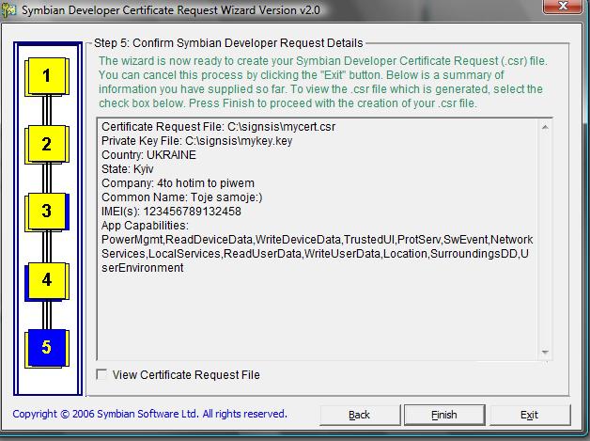This screenshot has width=590, height=441.
Task: Click the App Capabilities list text
Action: [x=315, y=253]
